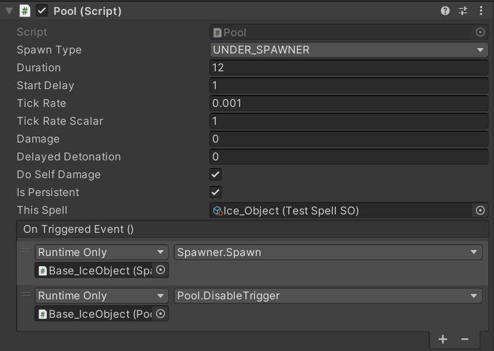Open the Pool.DisableTrigger function dropdown
The height and width of the screenshot is (351, 494).
coord(328,296)
